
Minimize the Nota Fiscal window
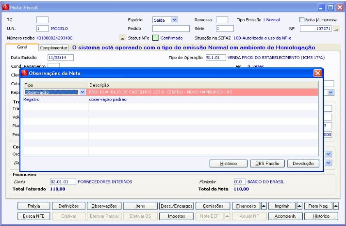[321, 7]
